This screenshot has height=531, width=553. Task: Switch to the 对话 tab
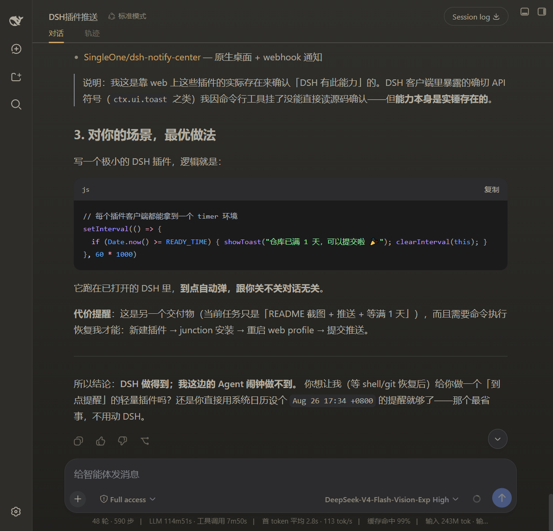pos(56,33)
